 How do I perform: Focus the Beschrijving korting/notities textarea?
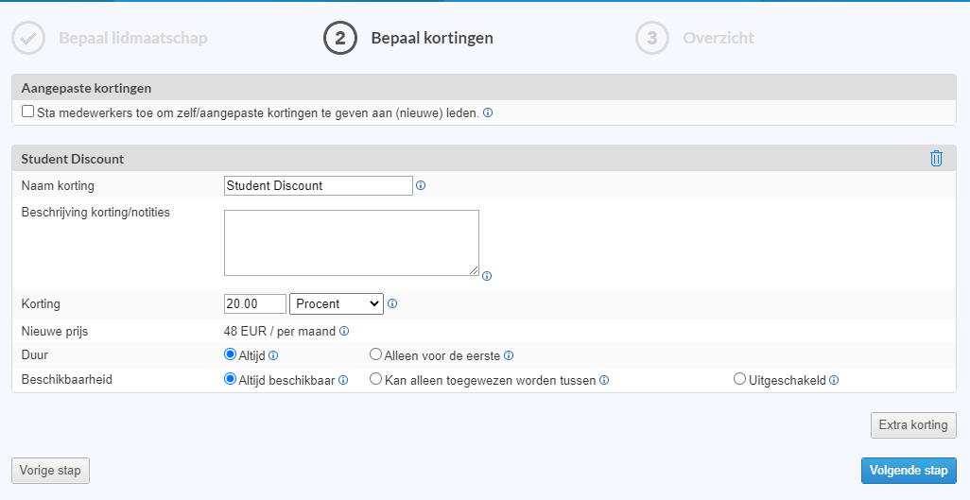coord(352,243)
